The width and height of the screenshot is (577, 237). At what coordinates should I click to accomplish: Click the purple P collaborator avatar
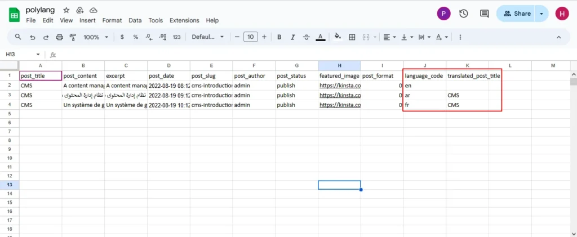pyautogui.click(x=444, y=14)
